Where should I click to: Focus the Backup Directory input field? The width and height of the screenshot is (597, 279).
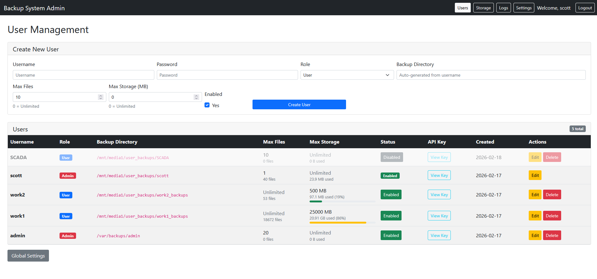(491, 75)
